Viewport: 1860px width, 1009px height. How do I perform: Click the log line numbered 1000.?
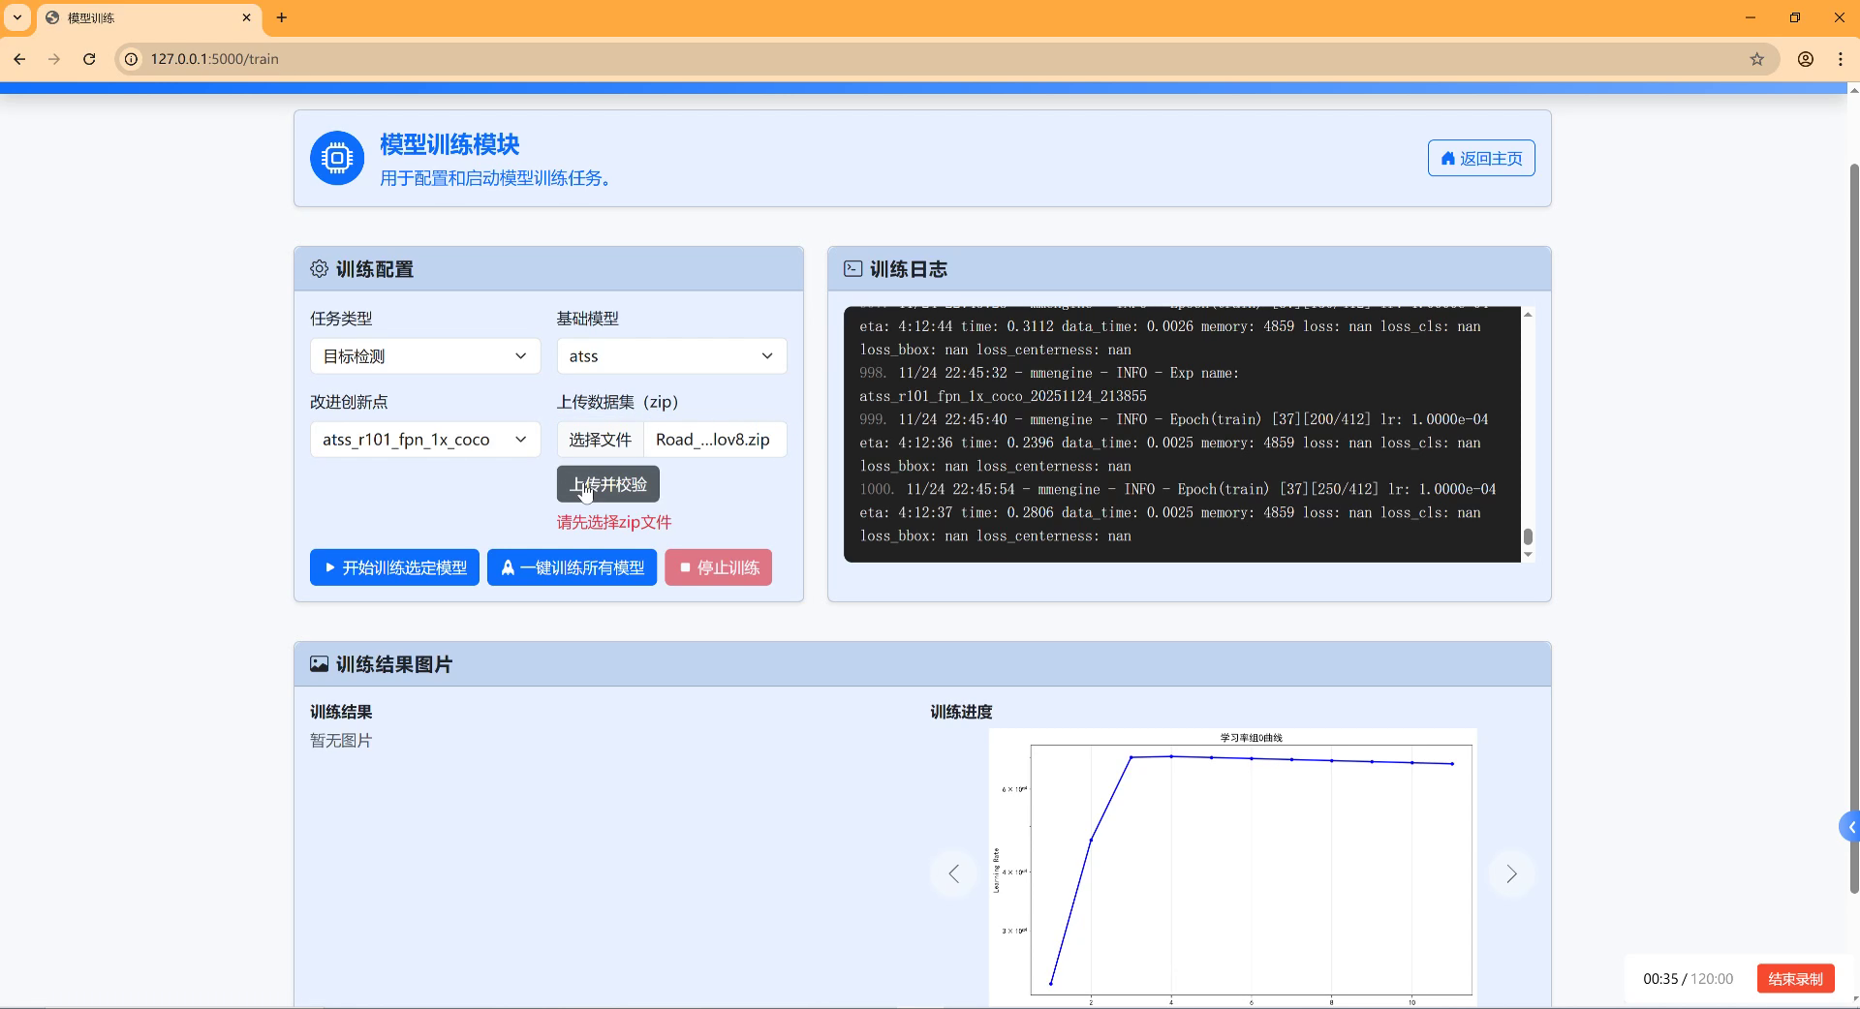click(1177, 512)
